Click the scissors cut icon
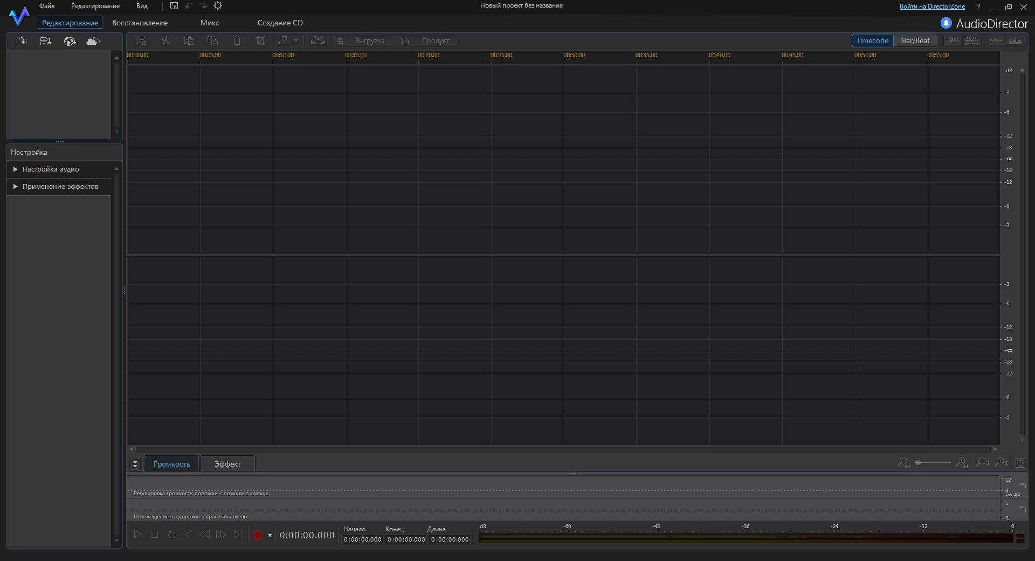This screenshot has width=1035, height=561. click(x=165, y=40)
